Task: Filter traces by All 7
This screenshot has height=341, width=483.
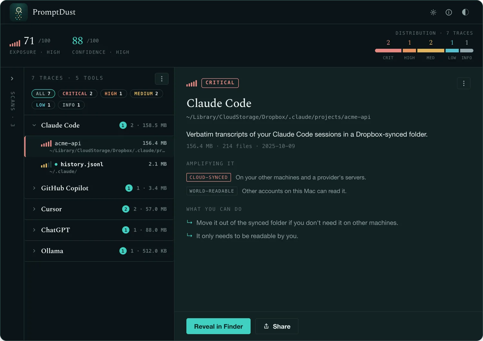Action: (43, 94)
